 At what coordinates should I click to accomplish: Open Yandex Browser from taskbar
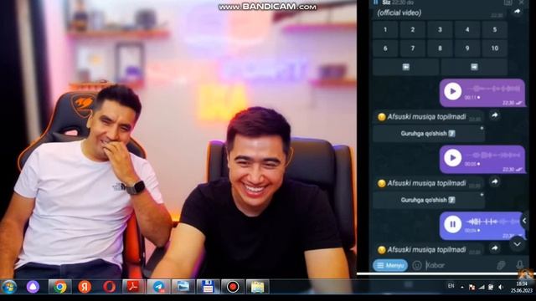tap(85, 287)
